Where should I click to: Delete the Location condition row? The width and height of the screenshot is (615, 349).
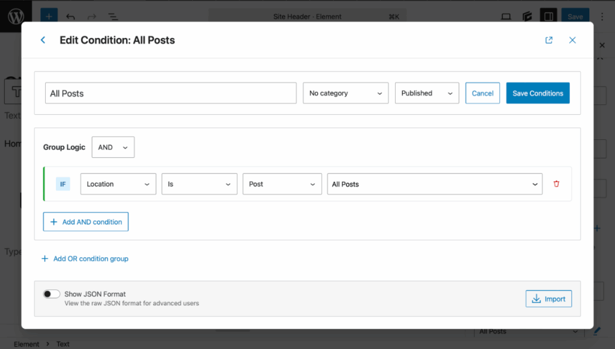(556, 184)
